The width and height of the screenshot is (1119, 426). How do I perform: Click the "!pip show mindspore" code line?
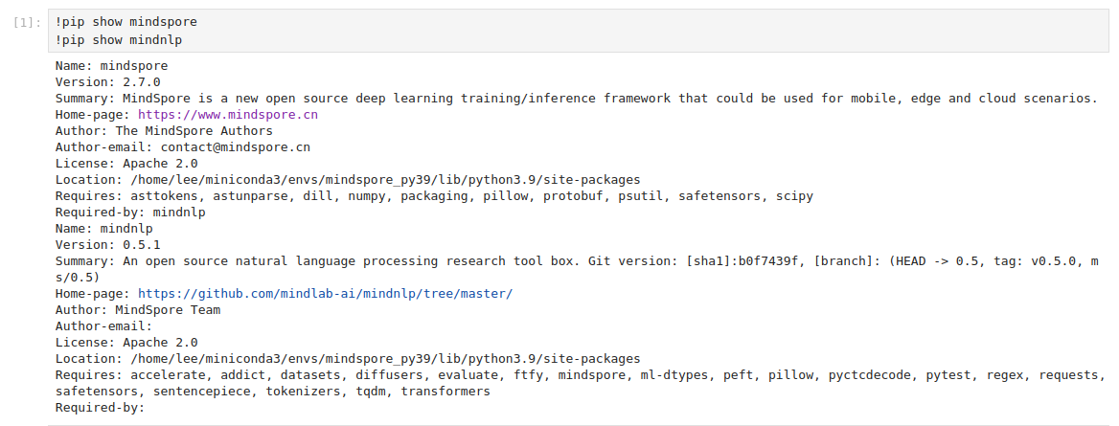pos(126,22)
